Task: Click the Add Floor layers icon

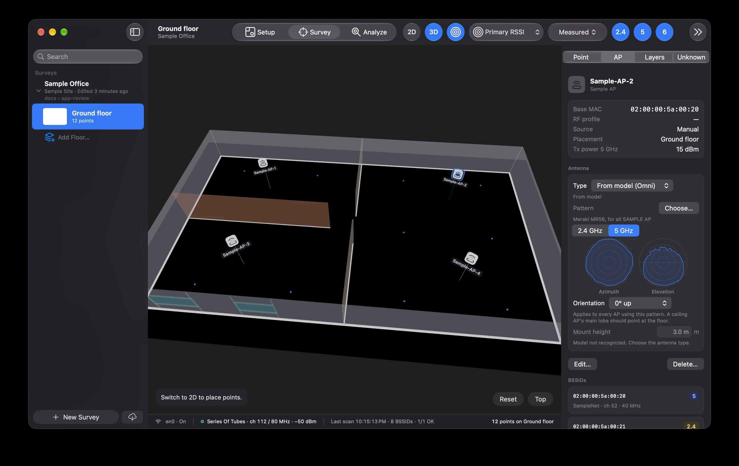Action: click(x=50, y=137)
